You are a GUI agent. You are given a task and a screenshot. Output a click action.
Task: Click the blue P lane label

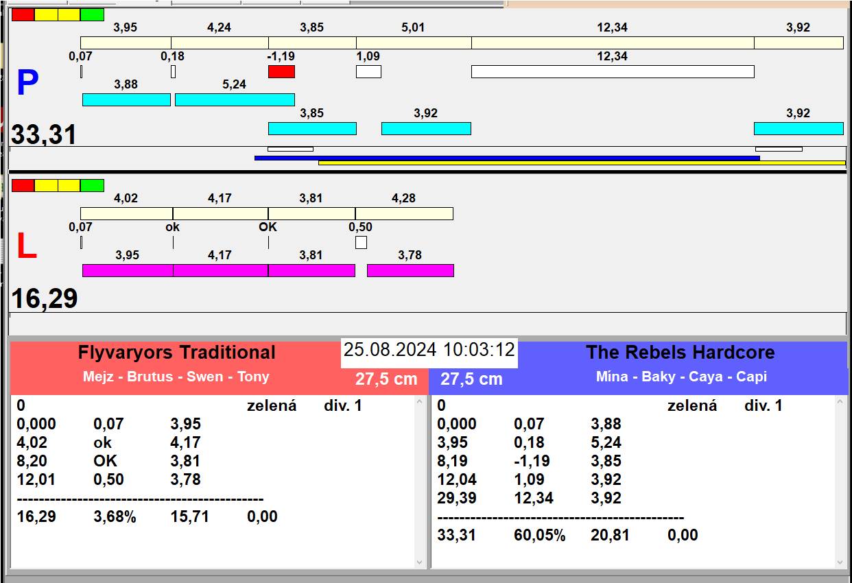pos(27,84)
